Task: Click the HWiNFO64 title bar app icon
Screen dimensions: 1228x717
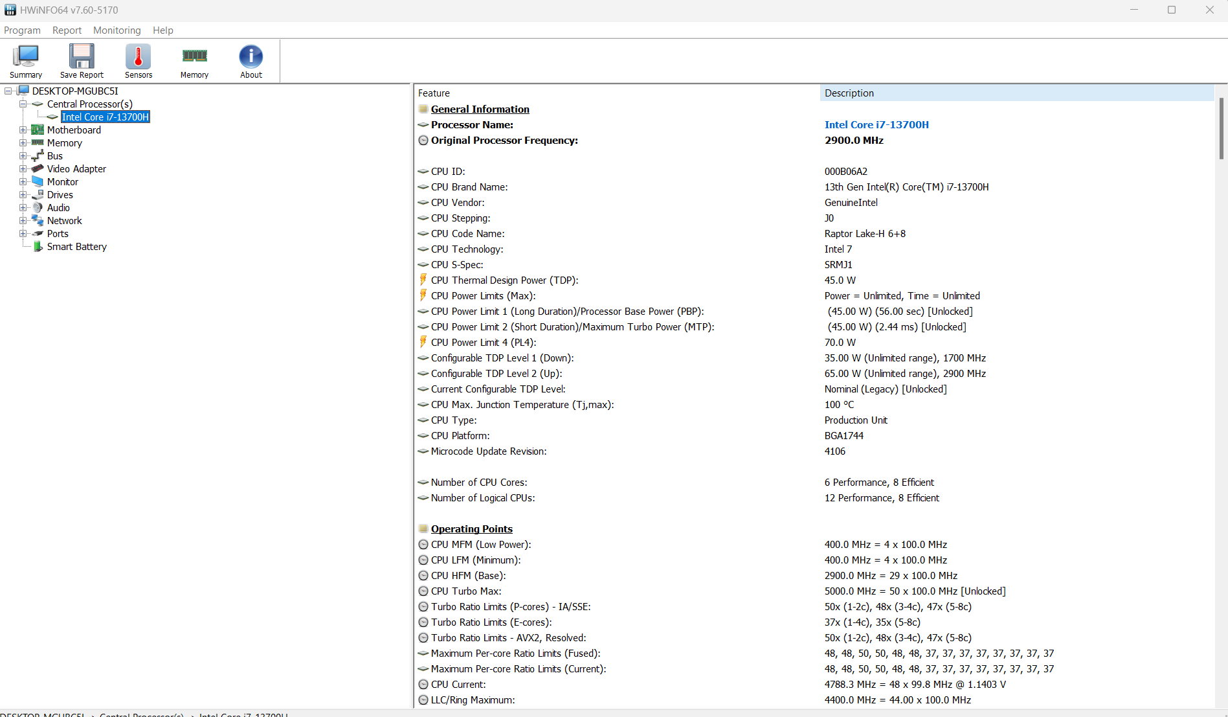Action: point(10,10)
